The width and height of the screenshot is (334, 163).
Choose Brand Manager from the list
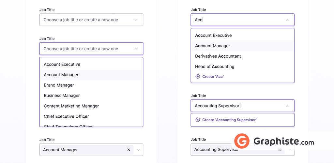click(59, 85)
